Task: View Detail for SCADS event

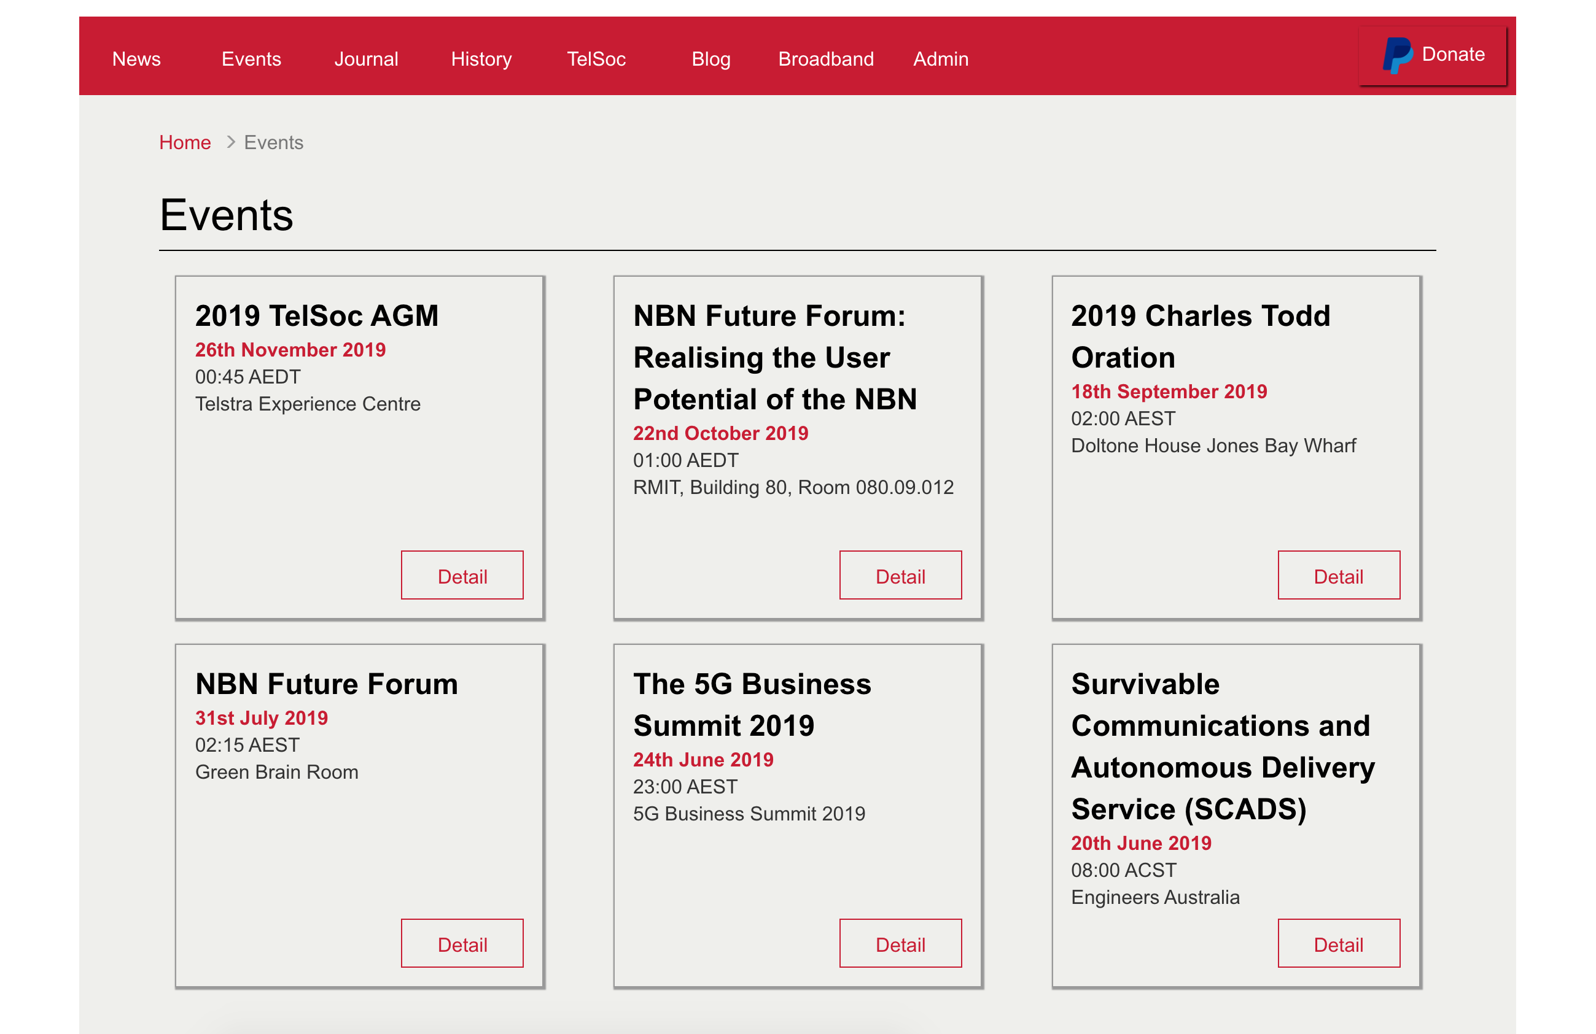Action: [x=1338, y=944]
